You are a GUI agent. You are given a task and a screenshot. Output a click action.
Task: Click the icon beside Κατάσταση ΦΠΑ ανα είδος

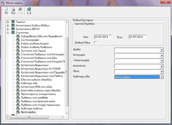[18, 87]
